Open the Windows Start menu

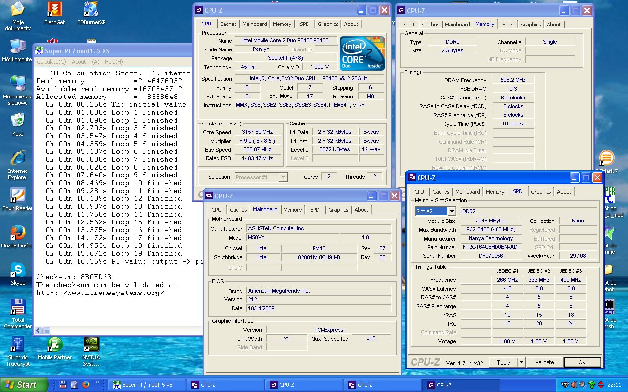point(24,385)
